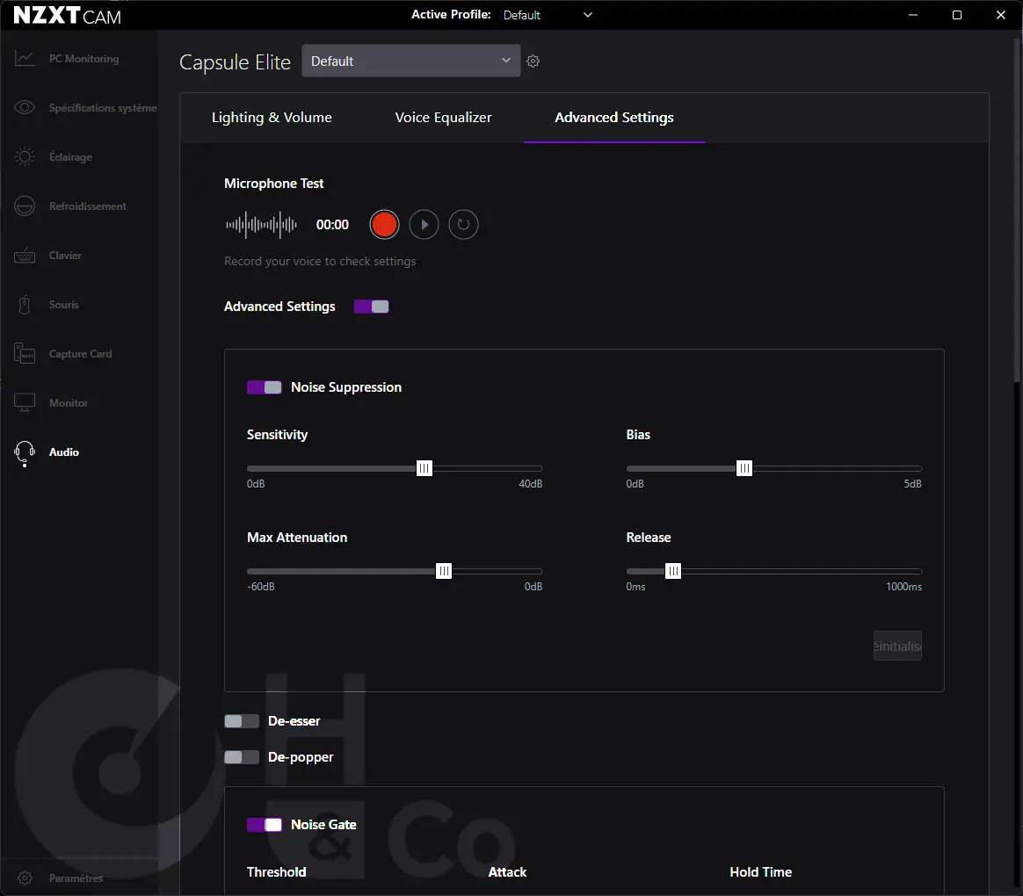The height and width of the screenshot is (896, 1023).
Task: Open Spécifications système eye icon
Action: pyautogui.click(x=25, y=107)
